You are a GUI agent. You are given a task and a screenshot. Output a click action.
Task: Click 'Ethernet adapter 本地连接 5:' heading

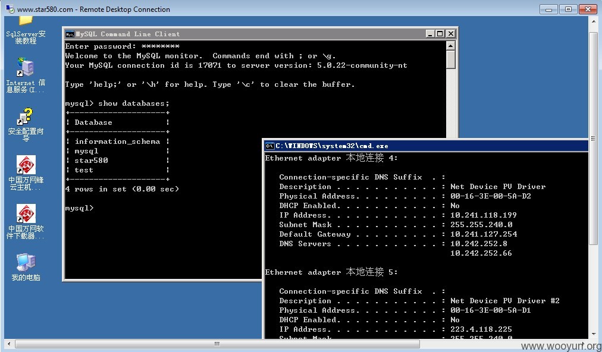331,272
